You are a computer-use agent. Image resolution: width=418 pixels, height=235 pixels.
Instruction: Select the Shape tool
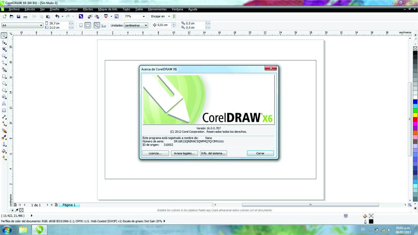[4, 42]
